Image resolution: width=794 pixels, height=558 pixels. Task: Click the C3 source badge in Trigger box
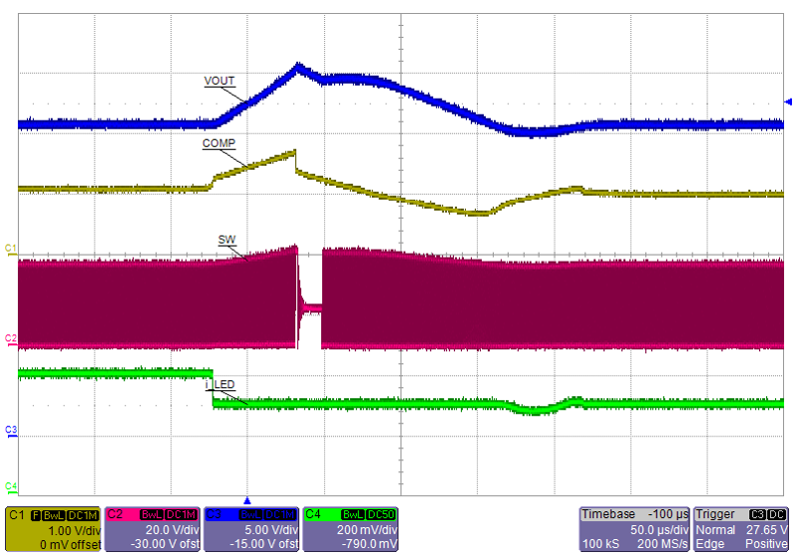(762, 513)
